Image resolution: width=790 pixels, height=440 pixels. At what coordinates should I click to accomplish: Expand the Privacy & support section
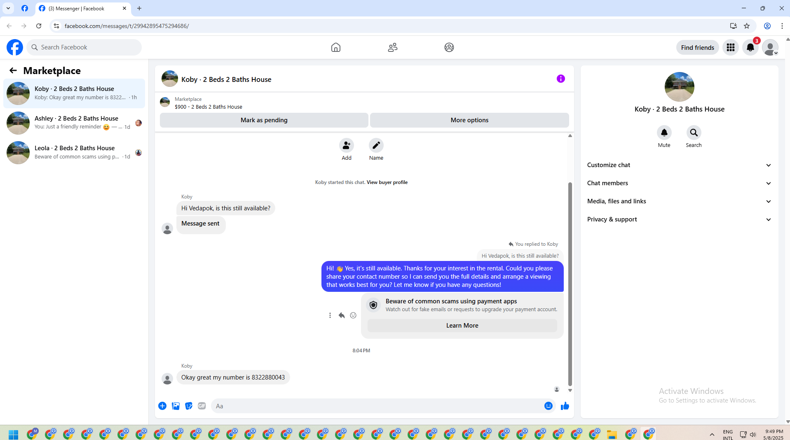click(x=679, y=219)
